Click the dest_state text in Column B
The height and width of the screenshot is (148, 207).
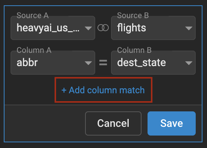(142, 63)
